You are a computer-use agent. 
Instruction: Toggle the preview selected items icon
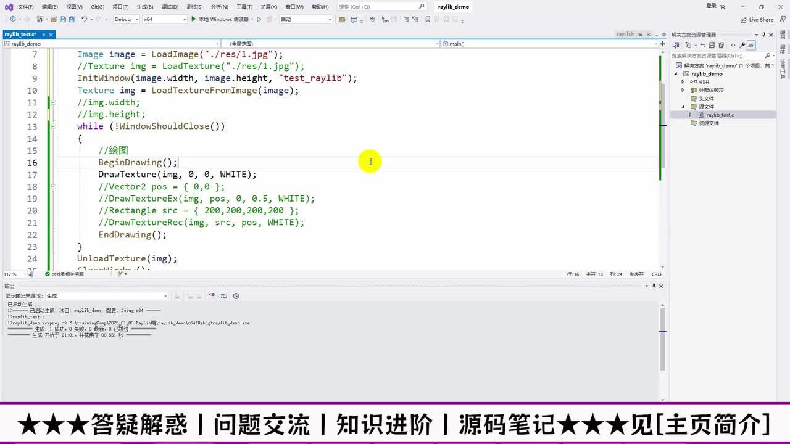pyautogui.click(x=751, y=45)
